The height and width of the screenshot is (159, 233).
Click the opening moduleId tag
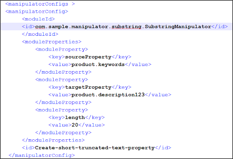click(x=38, y=19)
